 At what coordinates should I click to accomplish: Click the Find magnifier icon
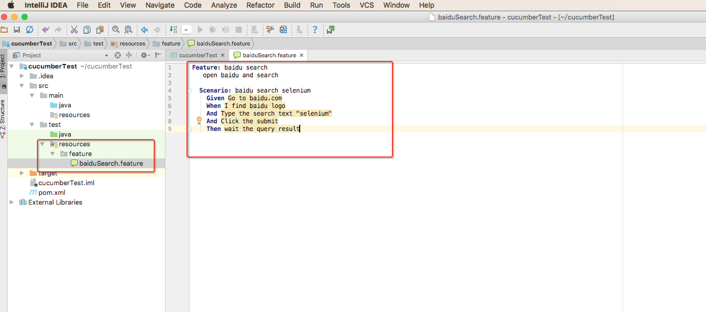[x=116, y=30]
